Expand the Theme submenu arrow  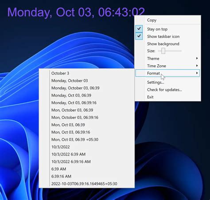197,59
